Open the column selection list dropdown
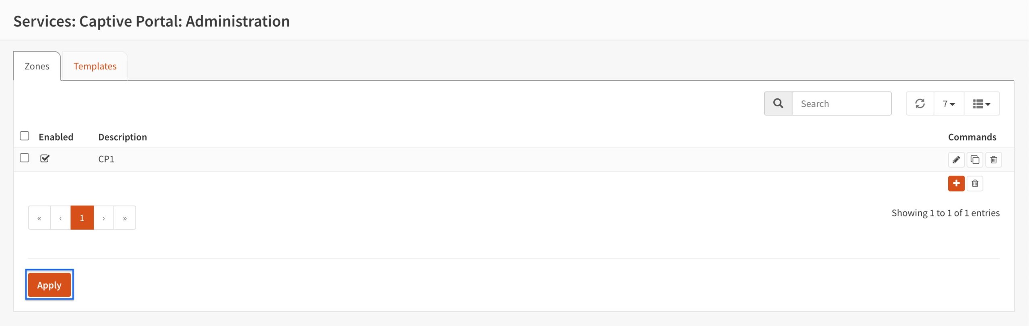This screenshot has width=1029, height=326. (x=982, y=104)
